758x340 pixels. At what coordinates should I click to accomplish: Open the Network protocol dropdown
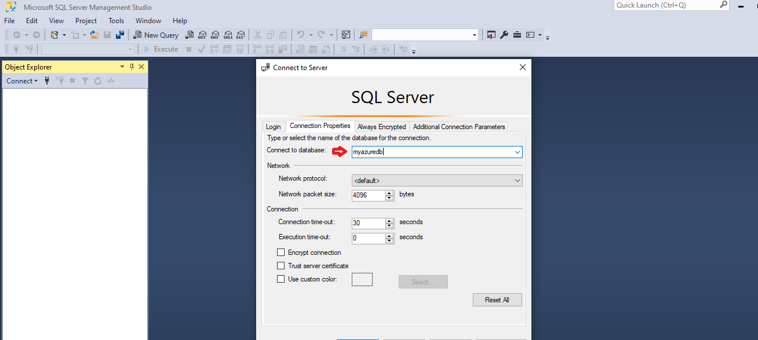pos(518,181)
